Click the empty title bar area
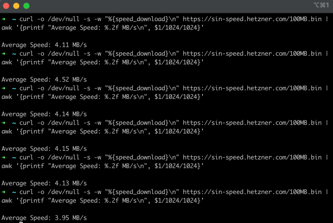 (x=170, y=6)
